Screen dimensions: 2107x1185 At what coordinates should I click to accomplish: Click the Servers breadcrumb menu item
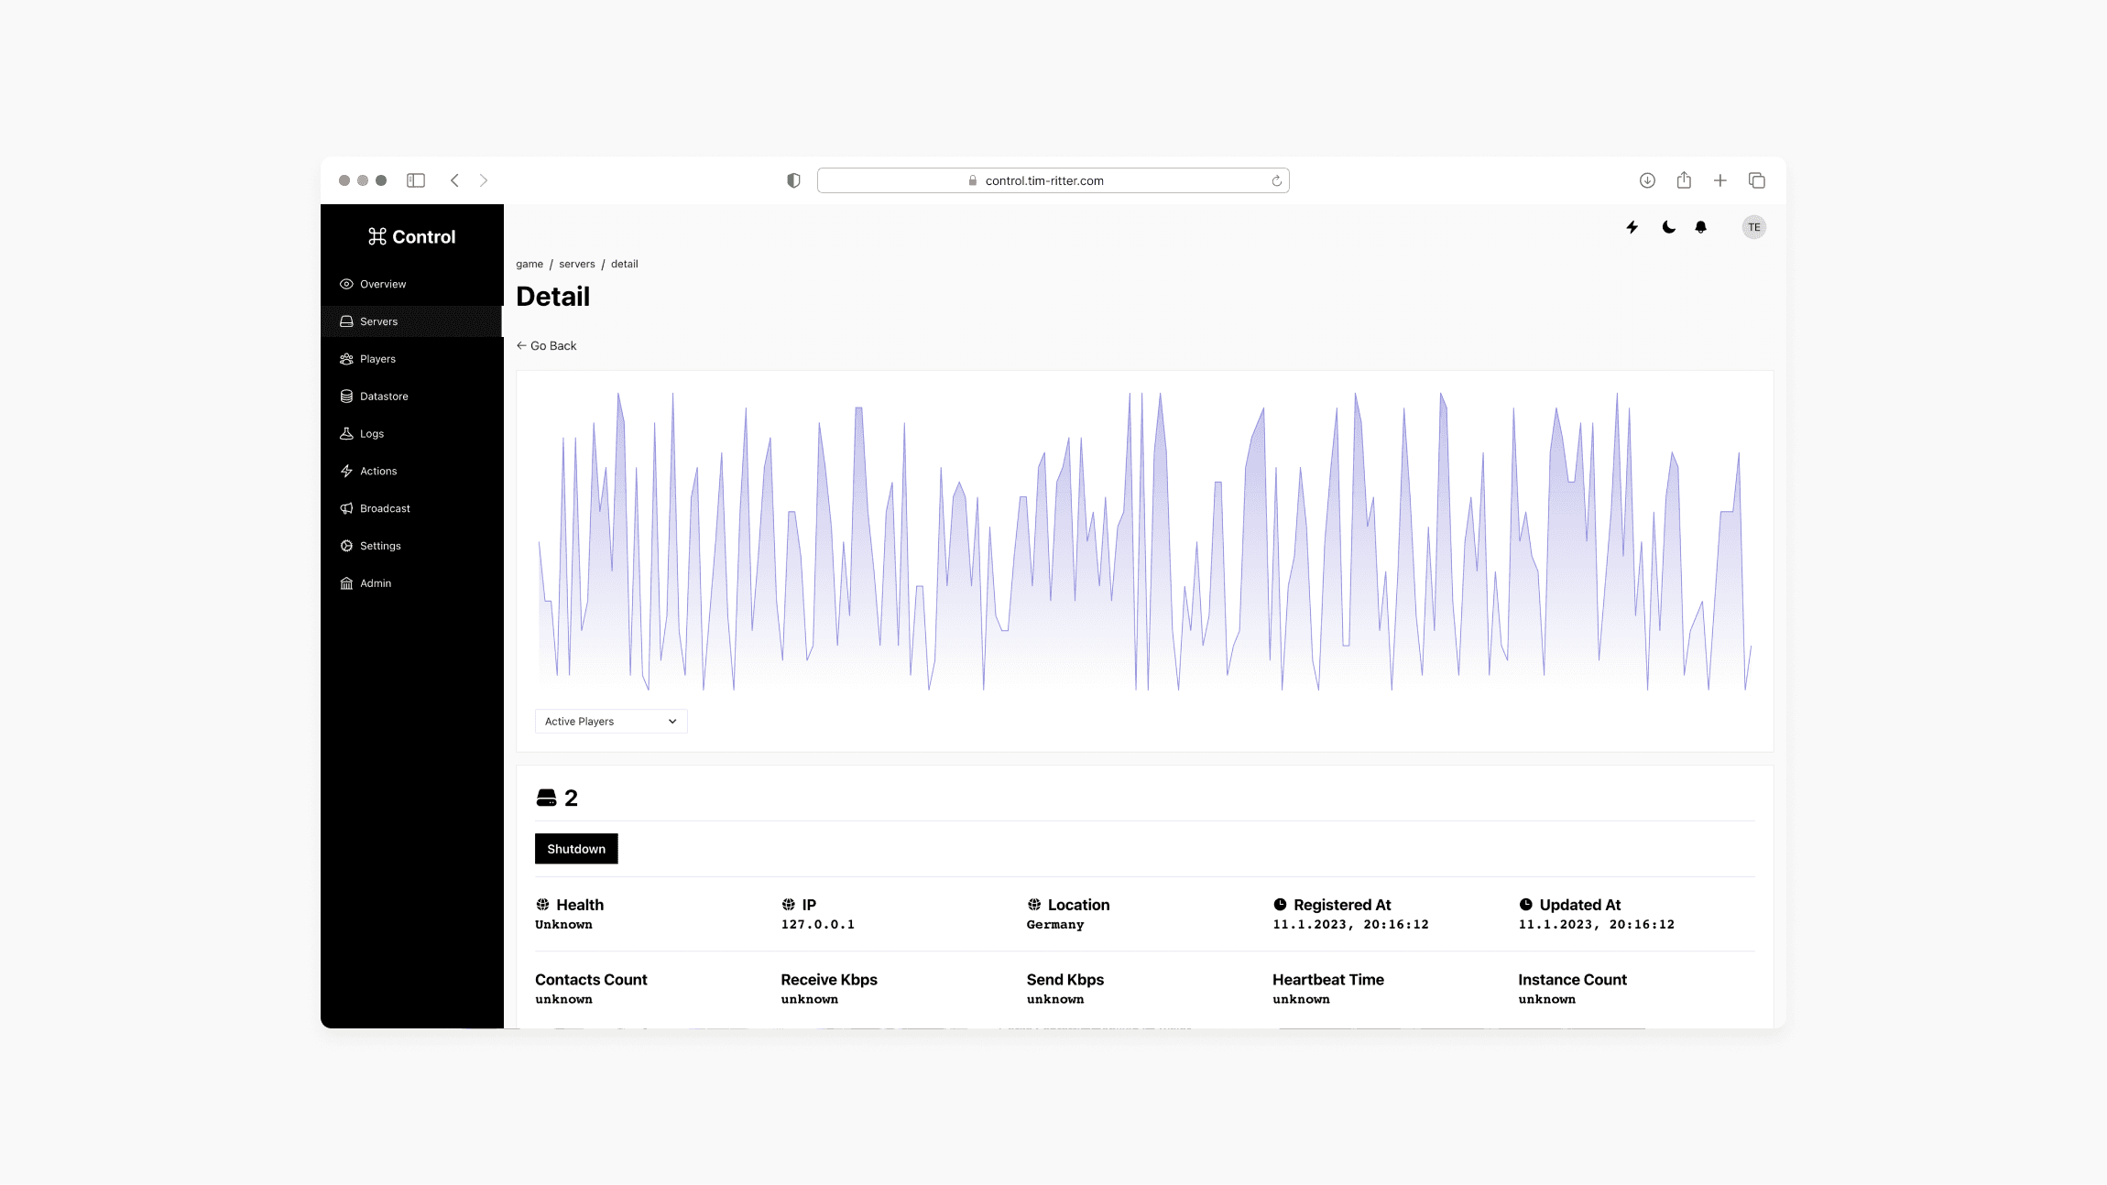point(577,264)
